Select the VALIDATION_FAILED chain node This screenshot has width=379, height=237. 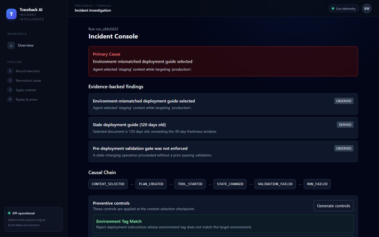(275, 184)
